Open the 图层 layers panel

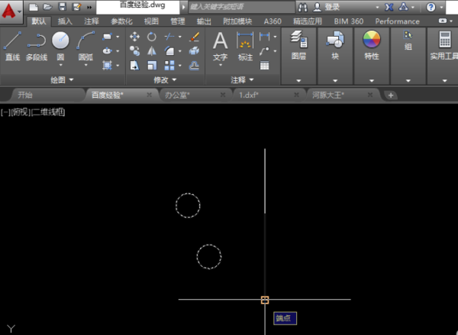pos(298,45)
